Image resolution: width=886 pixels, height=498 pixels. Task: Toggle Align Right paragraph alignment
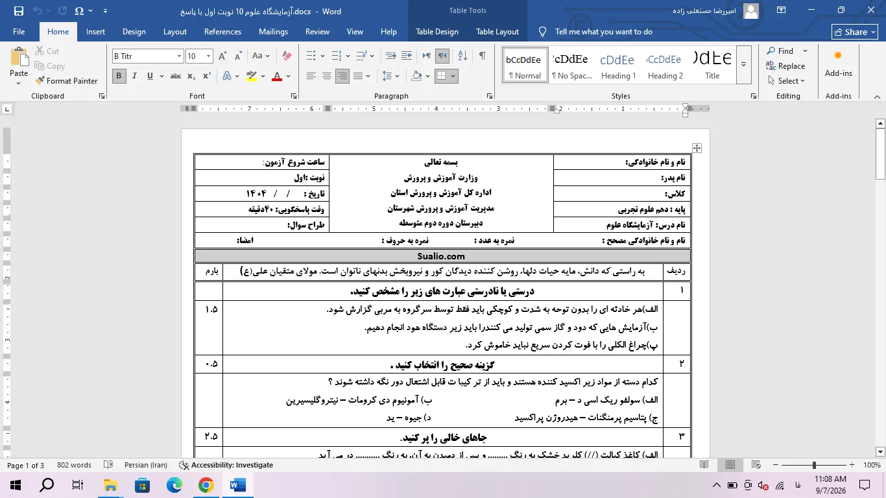point(342,76)
